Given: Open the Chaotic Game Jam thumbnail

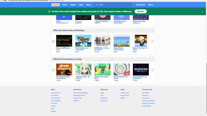Looking at the screenshot, I should (x=141, y=70).
